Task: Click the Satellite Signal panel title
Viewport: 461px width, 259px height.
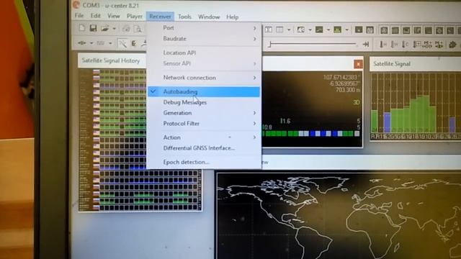Action: click(392, 64)
